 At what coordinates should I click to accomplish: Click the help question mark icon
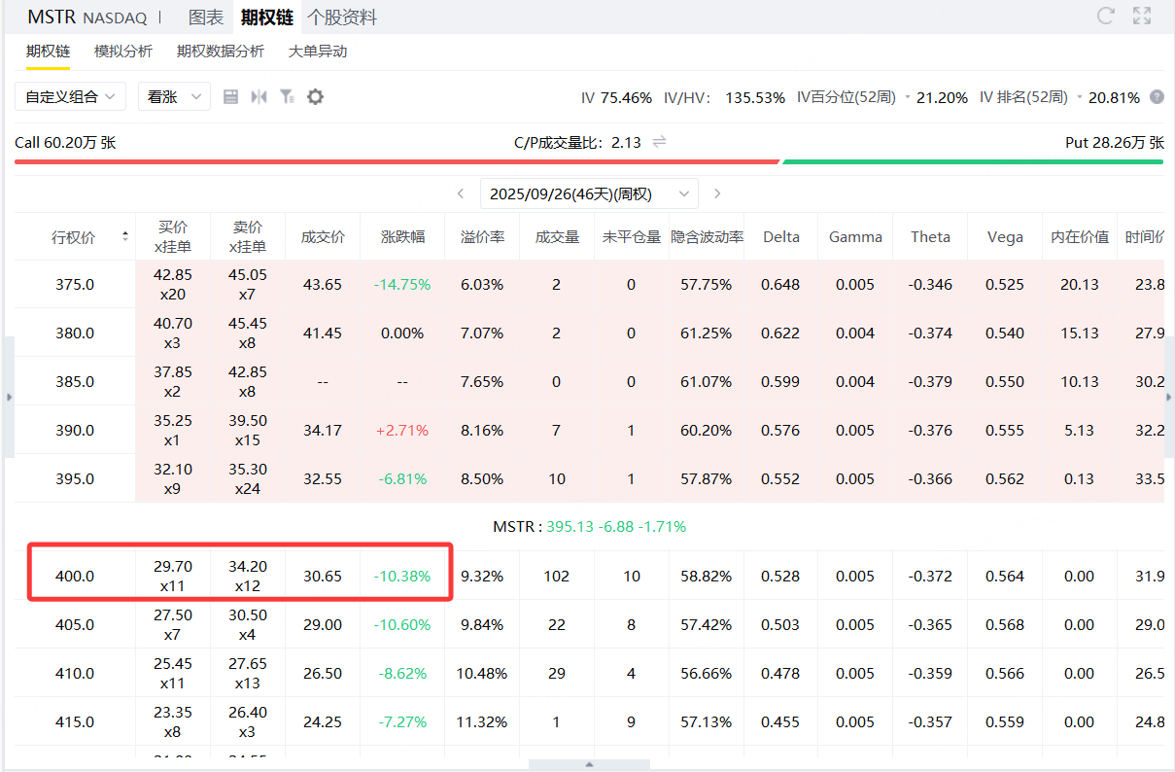pyautogui.click(x=1157, y=97)
